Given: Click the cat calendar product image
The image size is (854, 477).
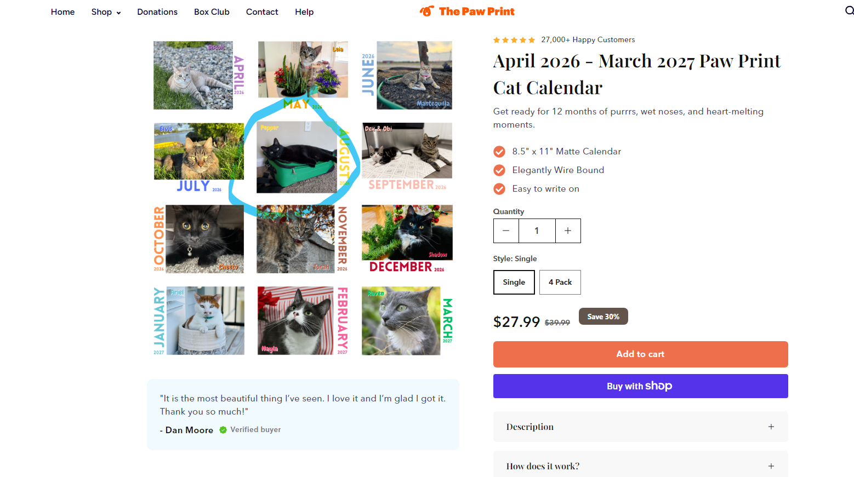Looking at the screenshot, I should pos(303,198).
